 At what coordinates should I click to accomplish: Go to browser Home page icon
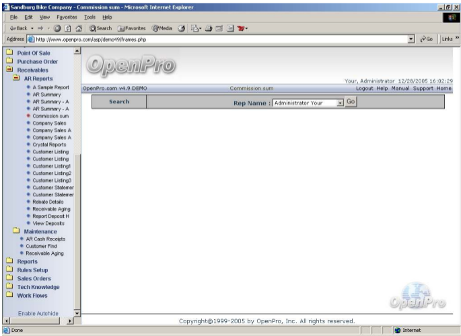(79, 28)
